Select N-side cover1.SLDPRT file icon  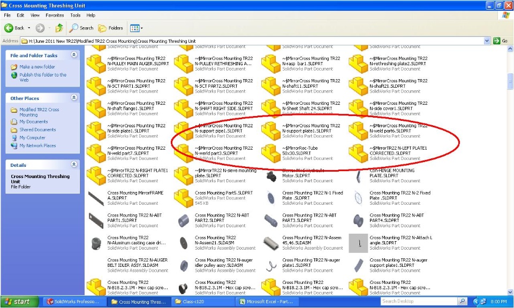click(x=358, y=109)
